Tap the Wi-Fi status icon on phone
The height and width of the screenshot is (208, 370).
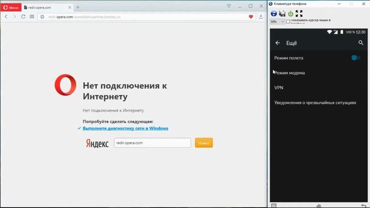point(330,32)
